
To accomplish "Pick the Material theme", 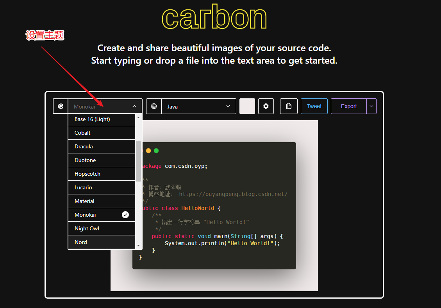I will point(102,201).
